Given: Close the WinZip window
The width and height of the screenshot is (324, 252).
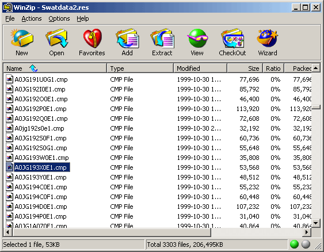Looking at the screenshot, I should pyautogui.click(x=316, y=7).
